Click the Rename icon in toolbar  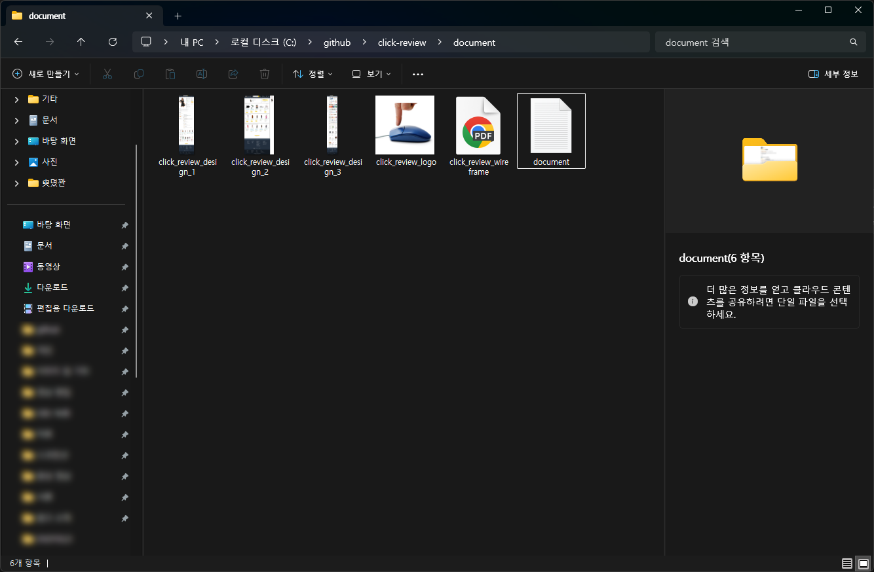[x=202, y=74]
